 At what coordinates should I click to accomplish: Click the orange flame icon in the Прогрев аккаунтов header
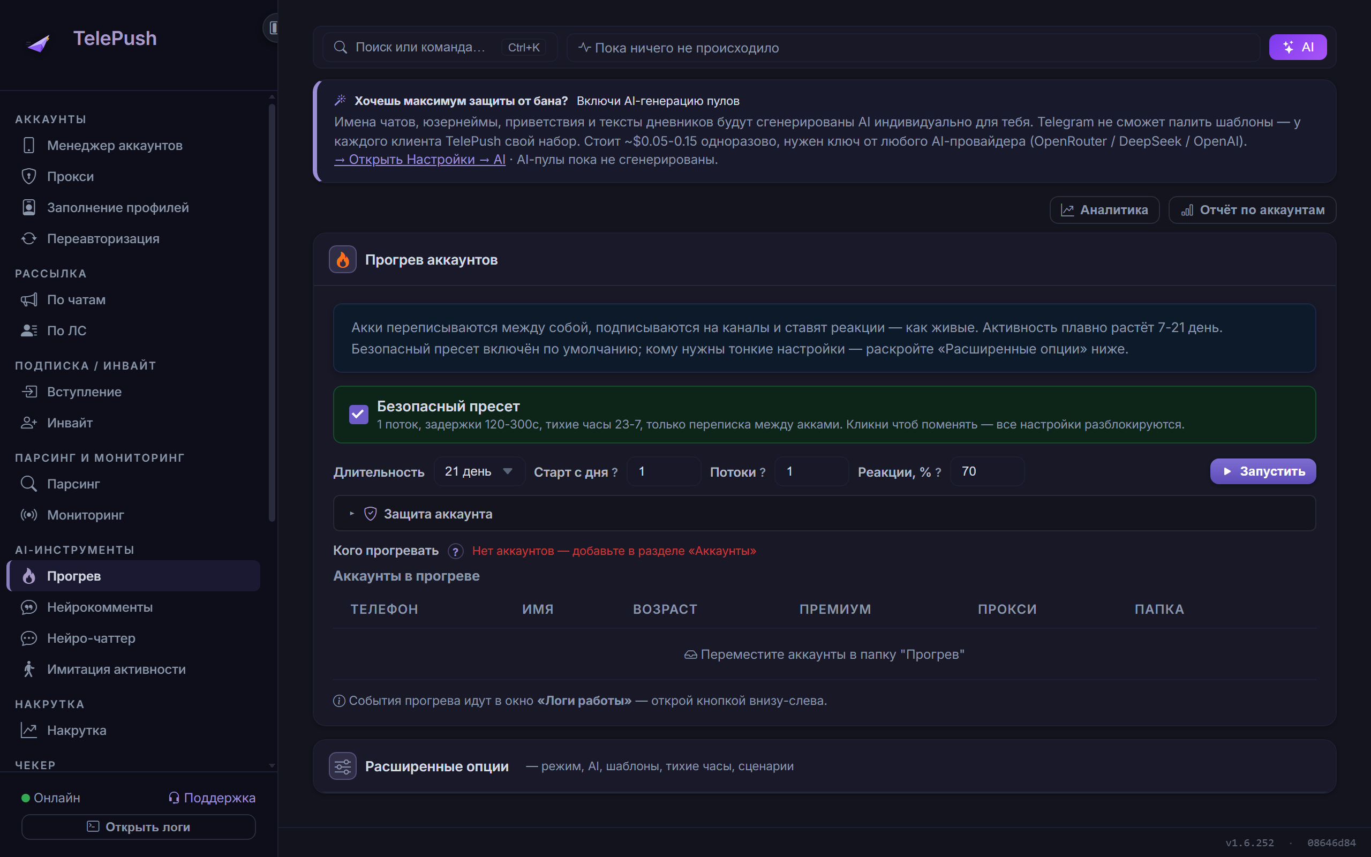343,260
